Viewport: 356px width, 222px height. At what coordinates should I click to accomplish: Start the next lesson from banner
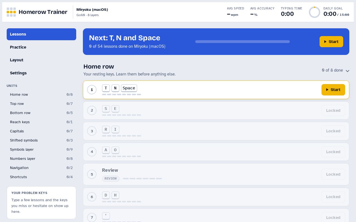point(331,42)
